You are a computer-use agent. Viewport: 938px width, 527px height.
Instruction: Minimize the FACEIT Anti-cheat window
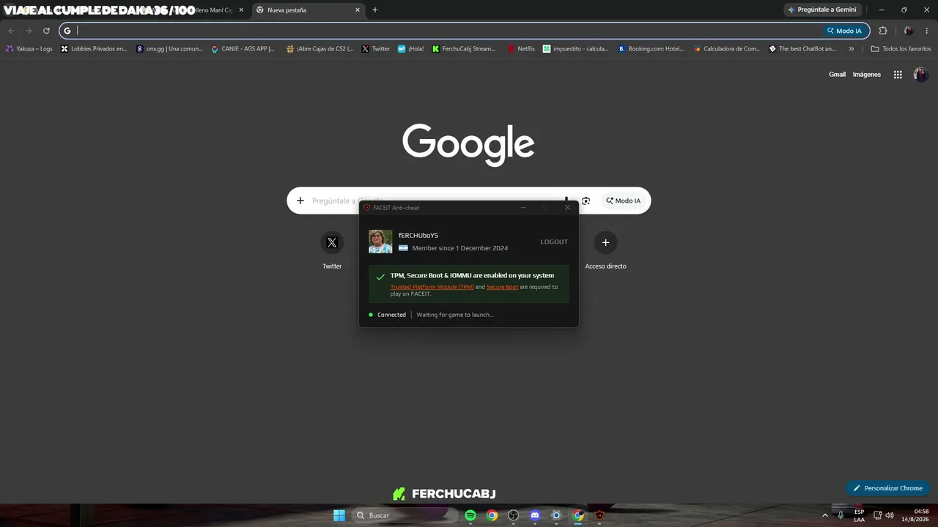[522, 208]
